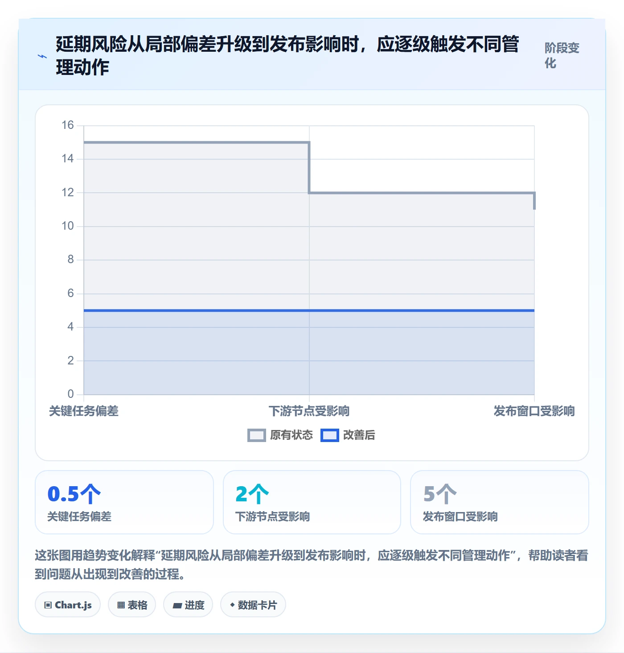Click the Chart.js tag square icon

click(x=48, y=605)
